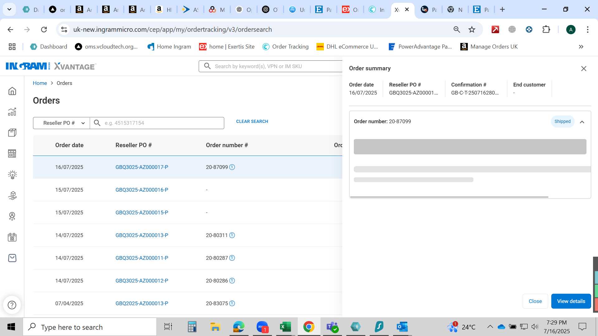Bookmark this page with the star icon
598x336 pixels.
(472, 30)
